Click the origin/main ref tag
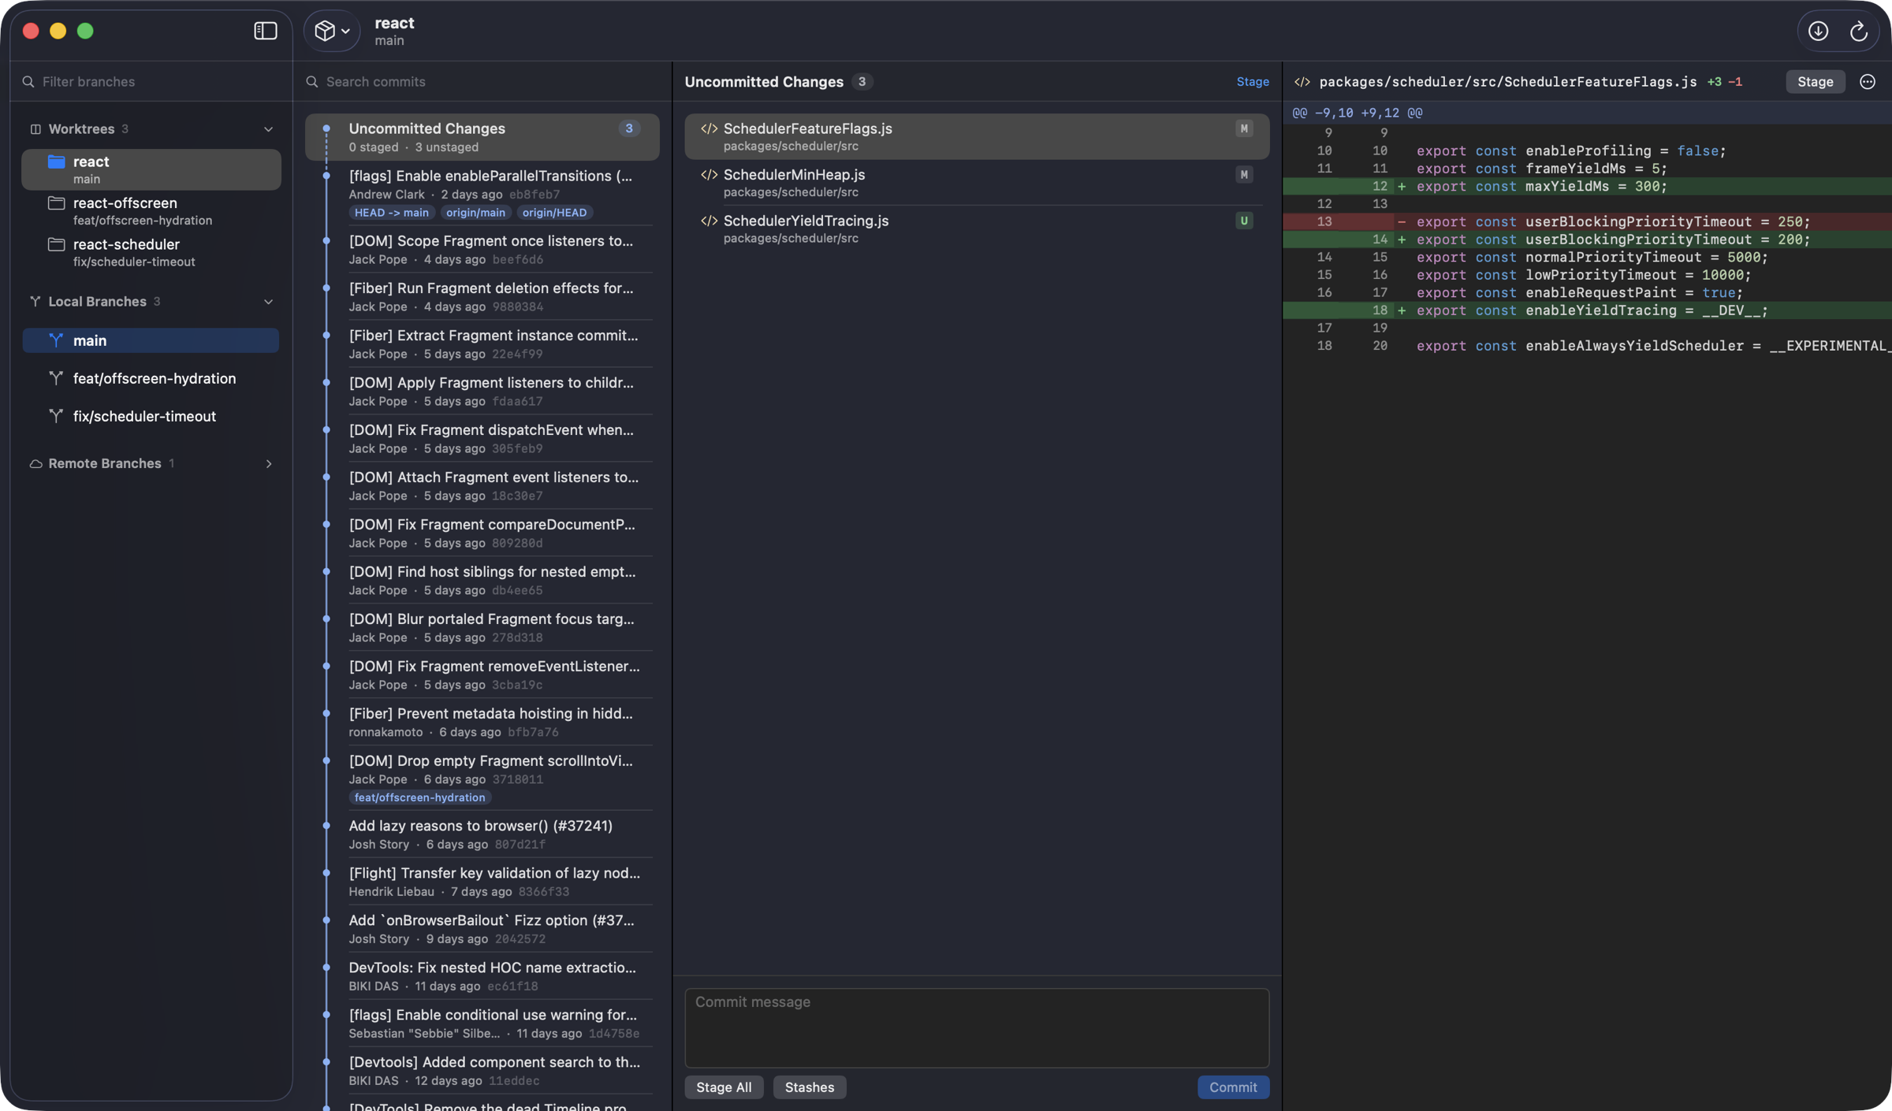This screenshot has height=1111, width=1892. click(475, 213)
